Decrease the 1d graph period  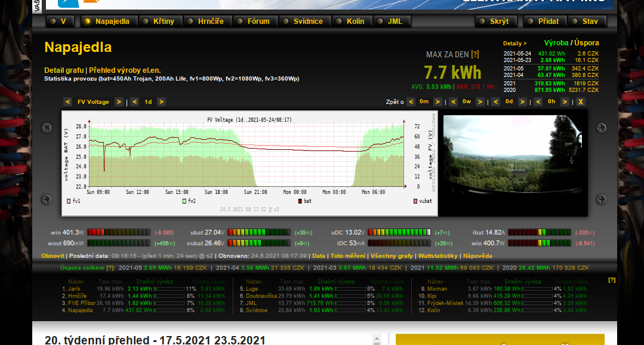pyautogui.click(x=134, y=102)
